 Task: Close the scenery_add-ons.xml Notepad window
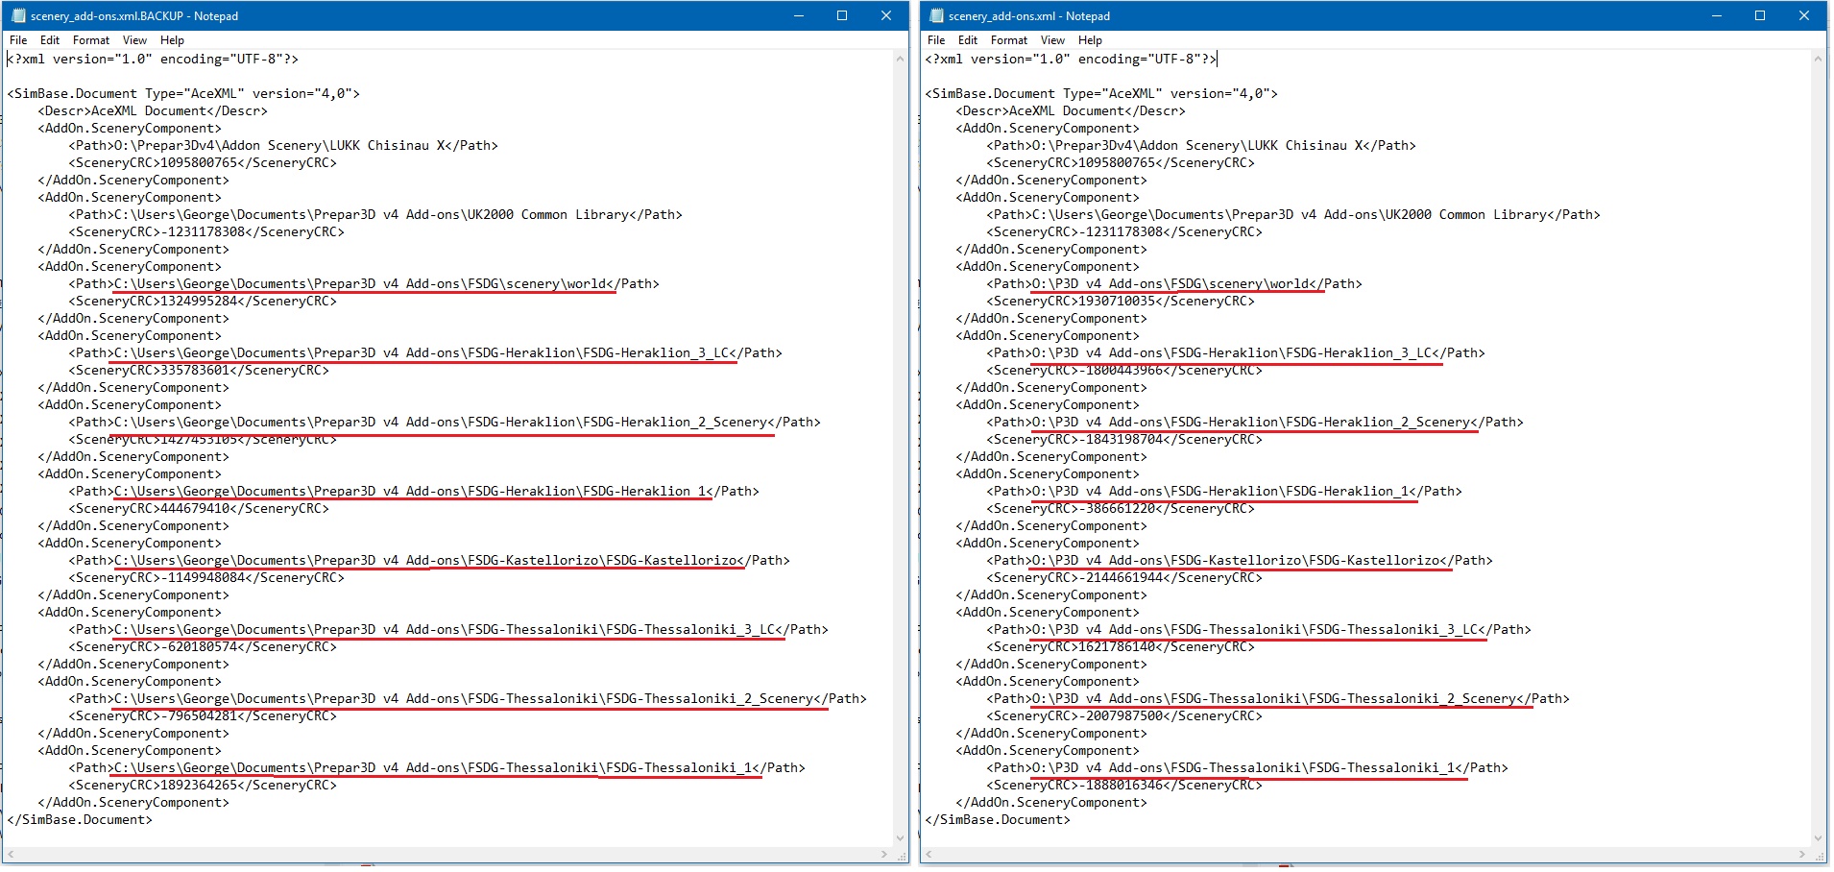[1804, 16]
